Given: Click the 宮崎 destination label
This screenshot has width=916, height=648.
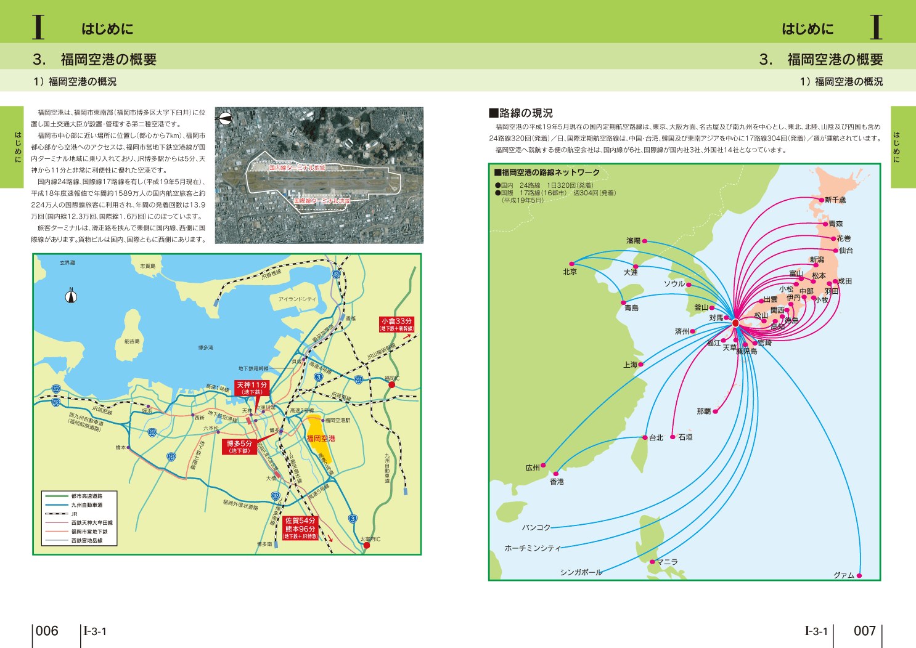Looking at the screenshot, I should click(765, 343).
